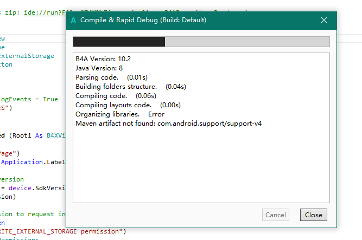Click the ExternalStorage text in the editor
Image resolution: width=362 pixels, height=240 pixels.
coord(27,56)
